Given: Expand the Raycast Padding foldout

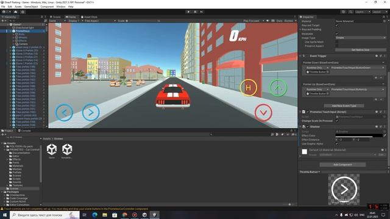Looking at the screenshot, I should 300,30.
